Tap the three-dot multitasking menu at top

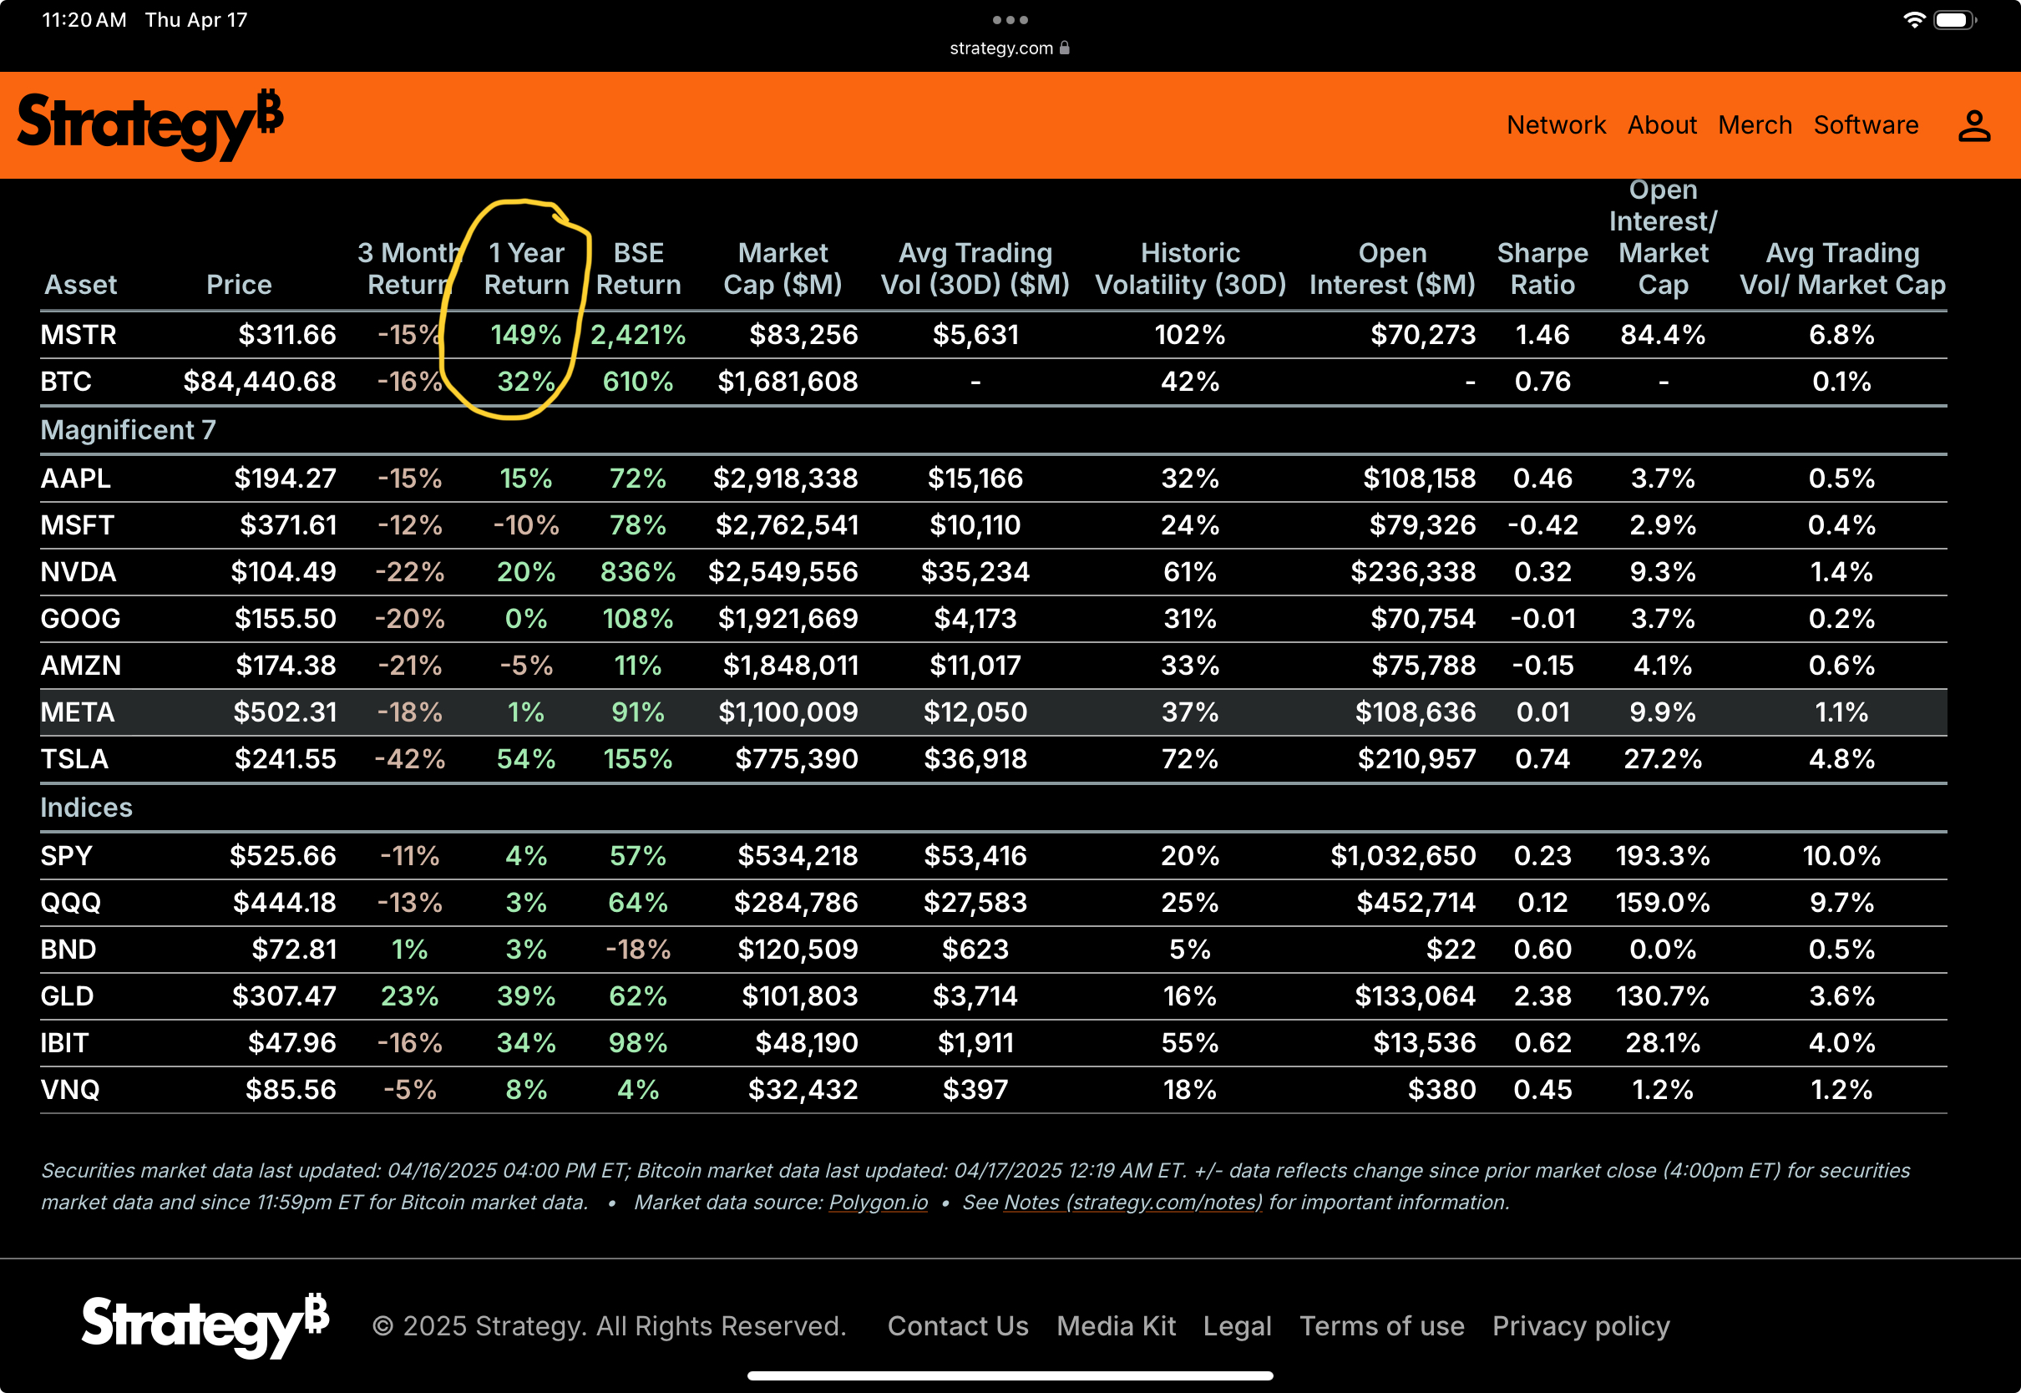coord(1010,19)
